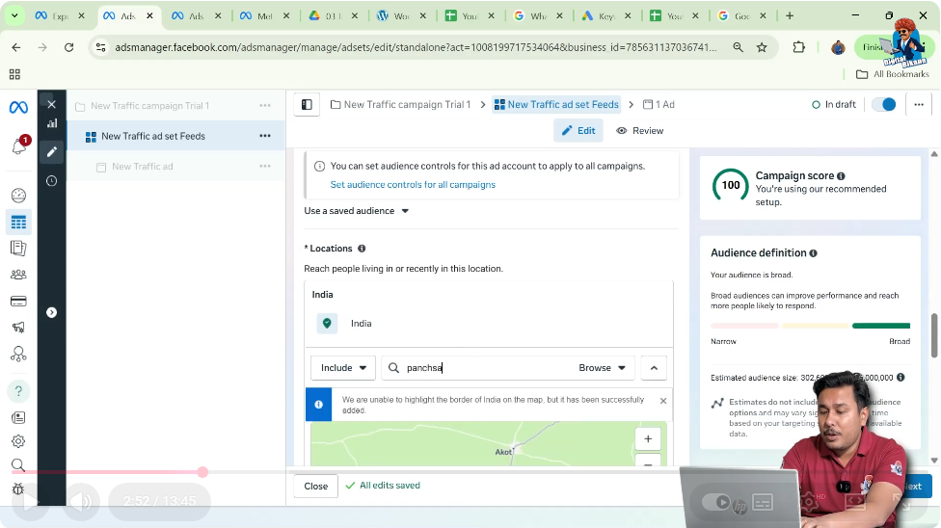Collapse the location search with chevron up
The width and height of the screenshot is (941, 528).
654,368
